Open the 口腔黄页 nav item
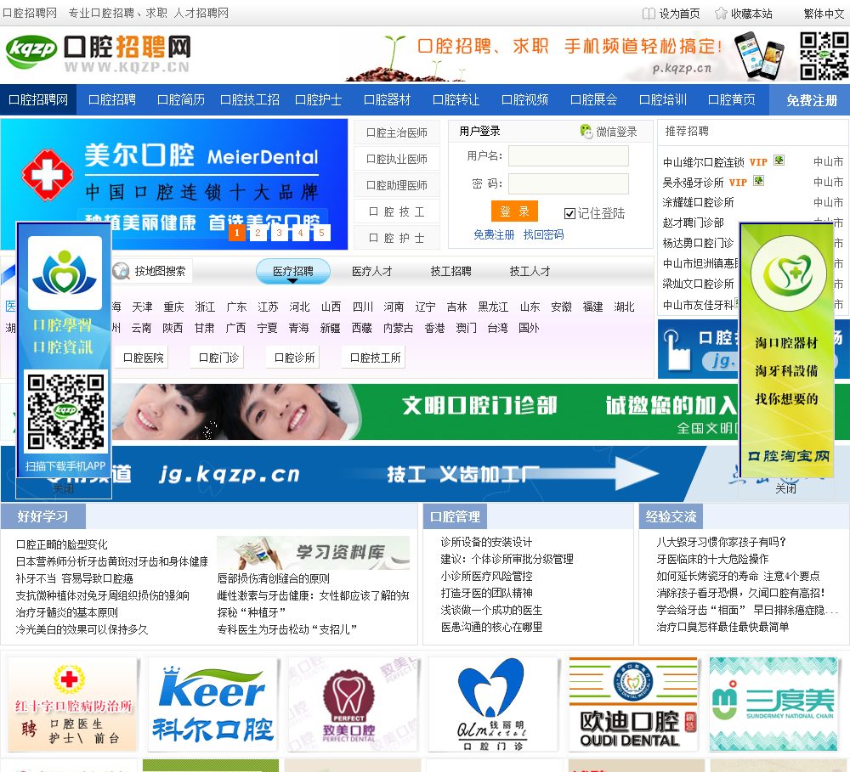This screenshot has height=772, width=850. (732, 99)
